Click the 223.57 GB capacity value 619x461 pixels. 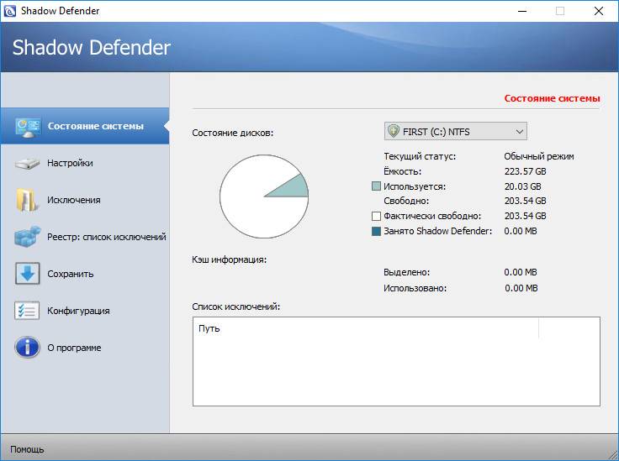pyautogui.click(x=525, y=171)
